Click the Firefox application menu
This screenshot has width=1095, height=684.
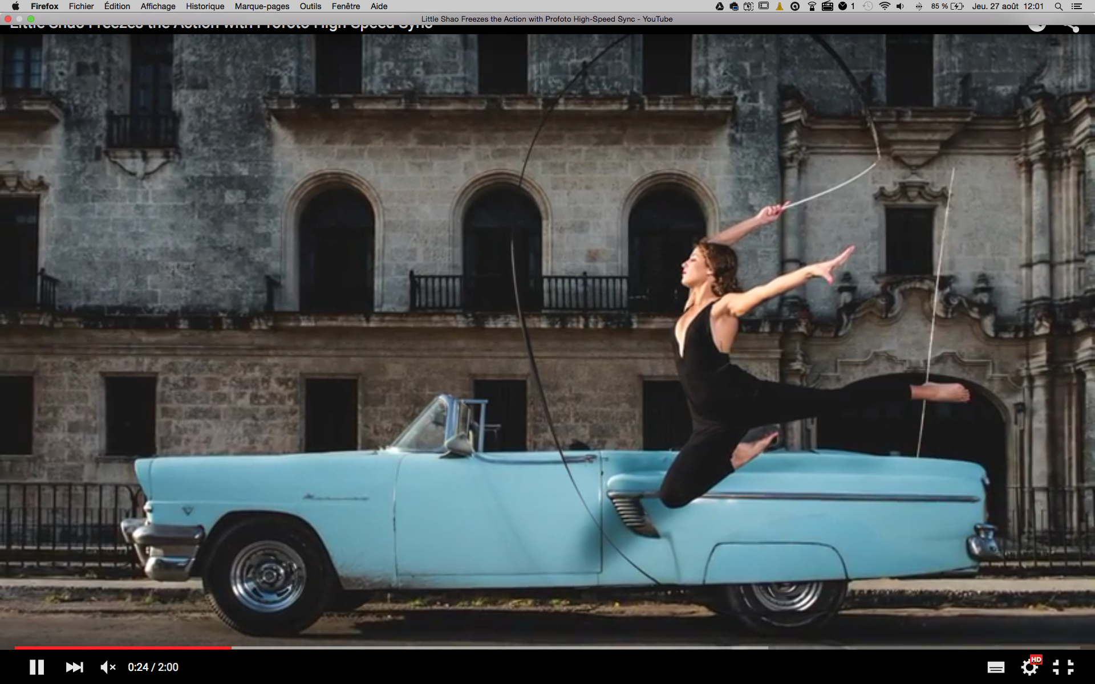(x=44, y=6)
